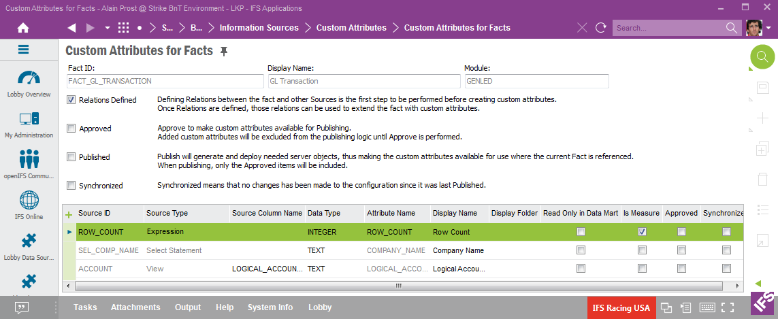Open the chat bubble icon in footer
778x319 pixels.
[x=21, y=308]
